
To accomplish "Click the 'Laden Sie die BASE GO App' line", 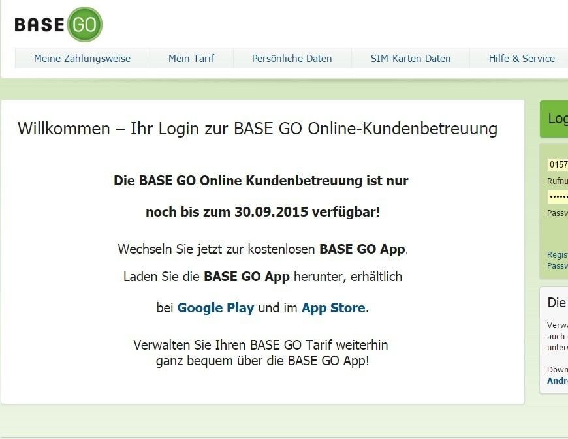I will click(x=262, y=277).
